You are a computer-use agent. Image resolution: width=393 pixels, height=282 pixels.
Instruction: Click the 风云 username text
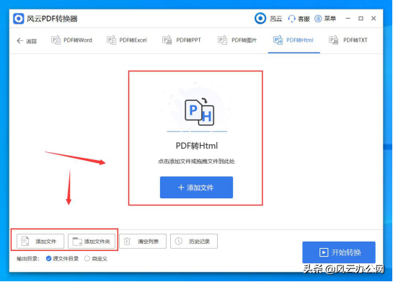(x=276, y=19)
